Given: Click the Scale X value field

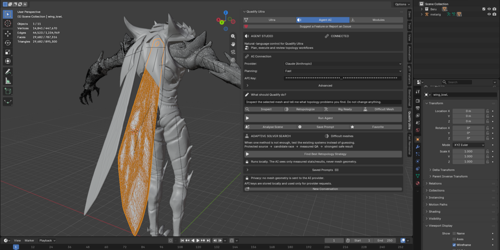Looking at the screenshot, I should [468, 151].
